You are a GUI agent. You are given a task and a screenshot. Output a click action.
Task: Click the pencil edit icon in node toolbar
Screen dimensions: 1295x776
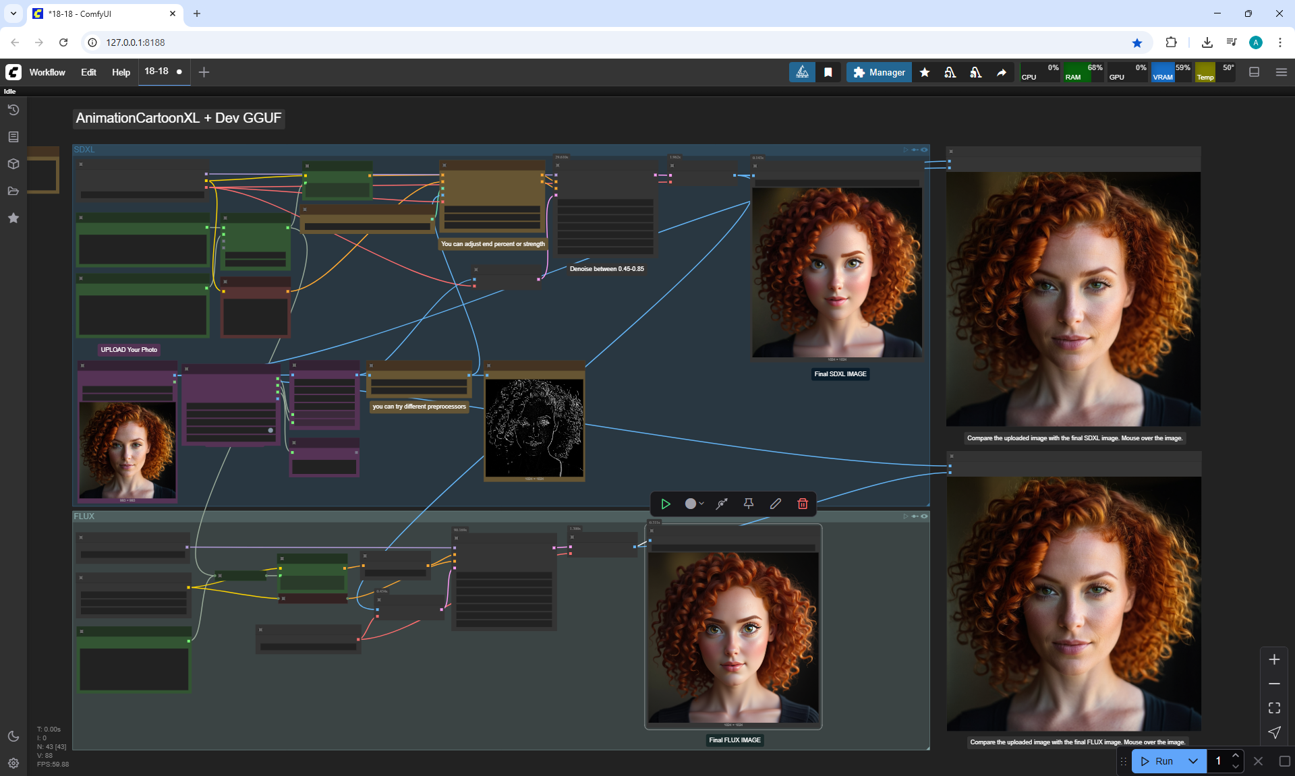(776, 504)
